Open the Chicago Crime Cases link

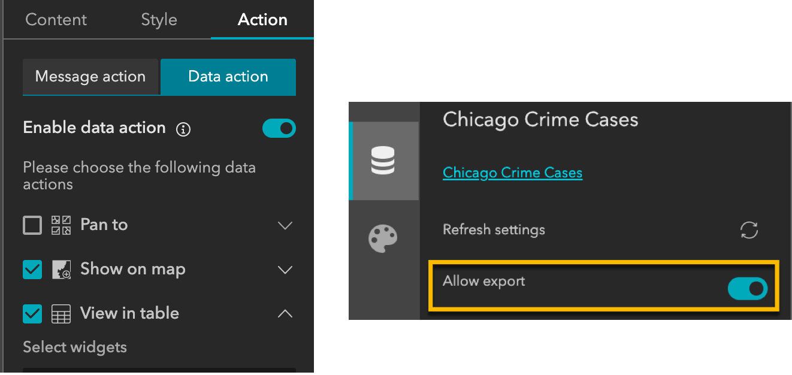(x=512, y=173)
